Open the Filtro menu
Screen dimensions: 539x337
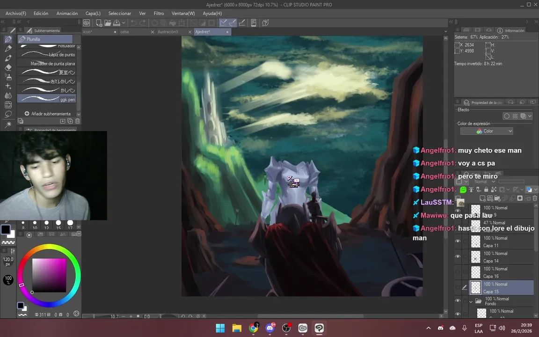[159, 14]
